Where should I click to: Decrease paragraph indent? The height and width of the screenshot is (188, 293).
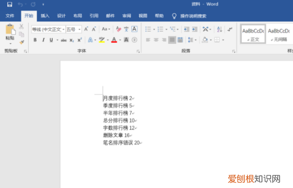[x=187, y=29]
